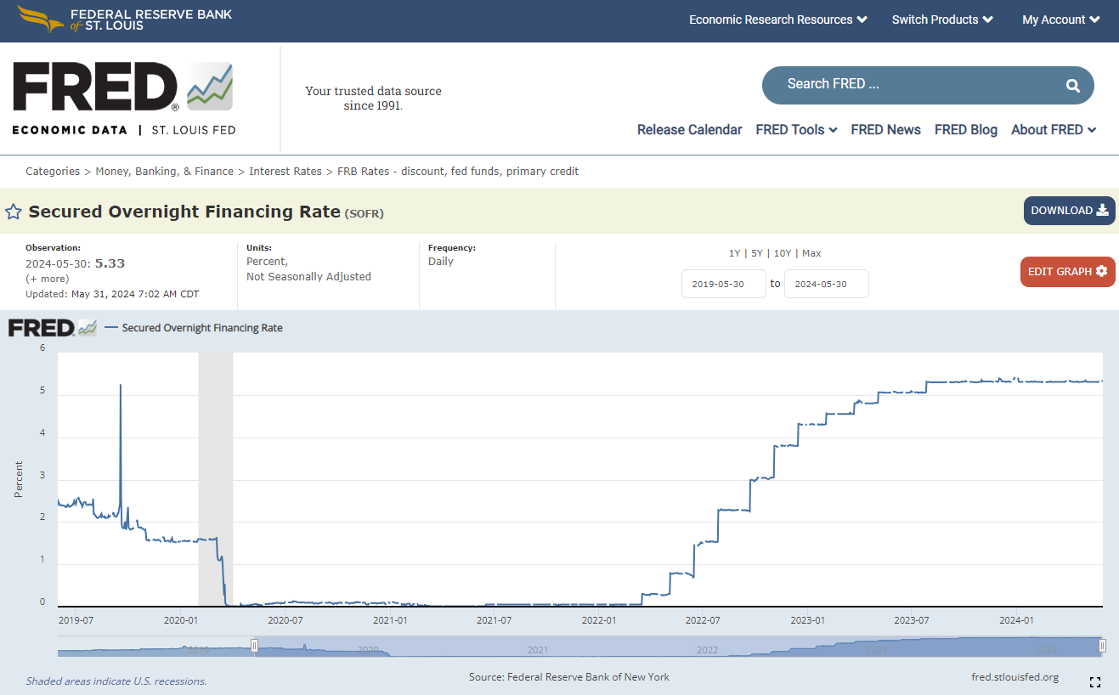
Task: Click the (SOFR) series ID text
Action: pyautogui.click(x=365, y=213)
